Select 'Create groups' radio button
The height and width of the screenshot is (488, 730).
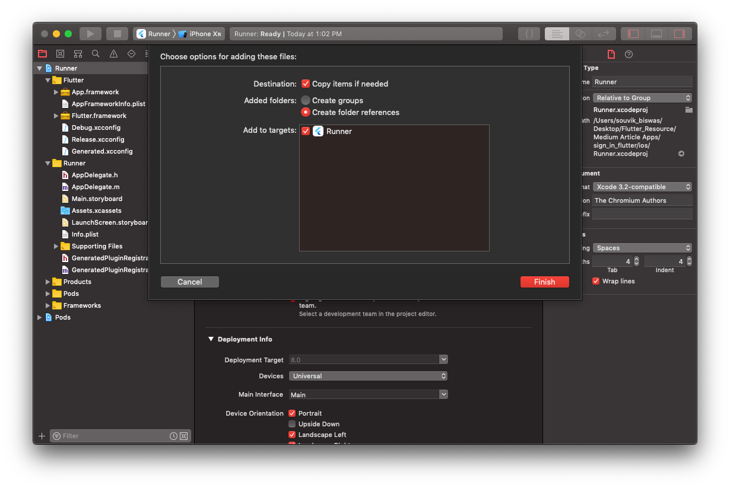click(x=306, y=100)
